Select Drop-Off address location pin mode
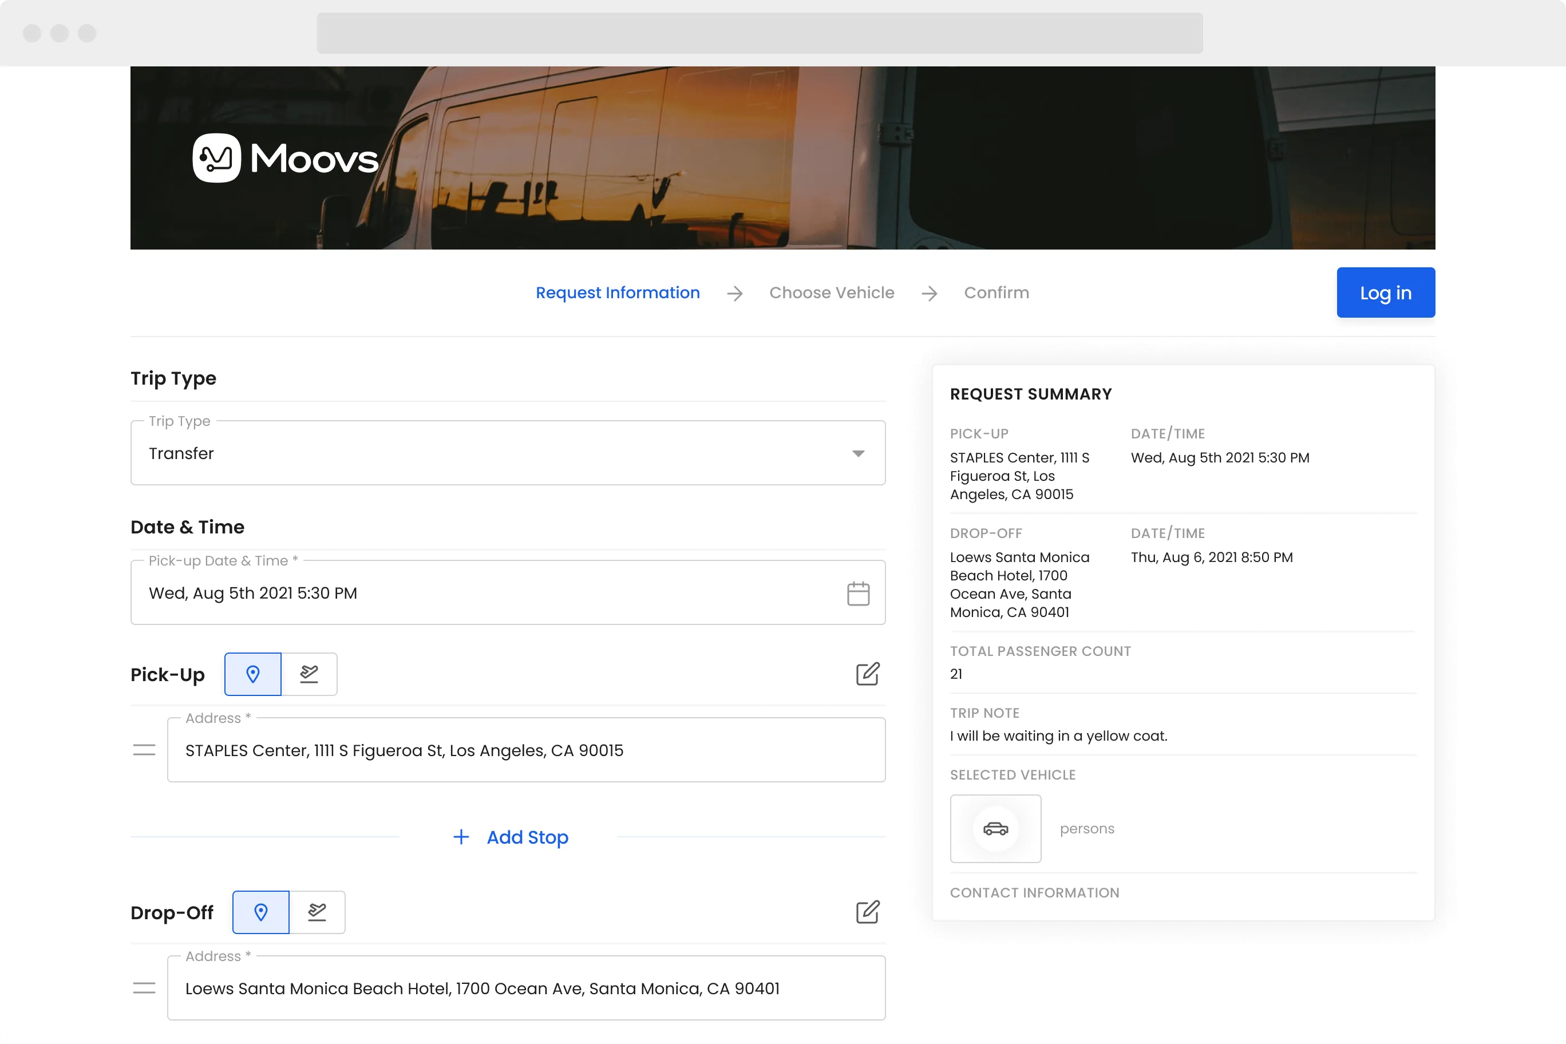This screenshot has height=1044, width=1566. (261, 912)
